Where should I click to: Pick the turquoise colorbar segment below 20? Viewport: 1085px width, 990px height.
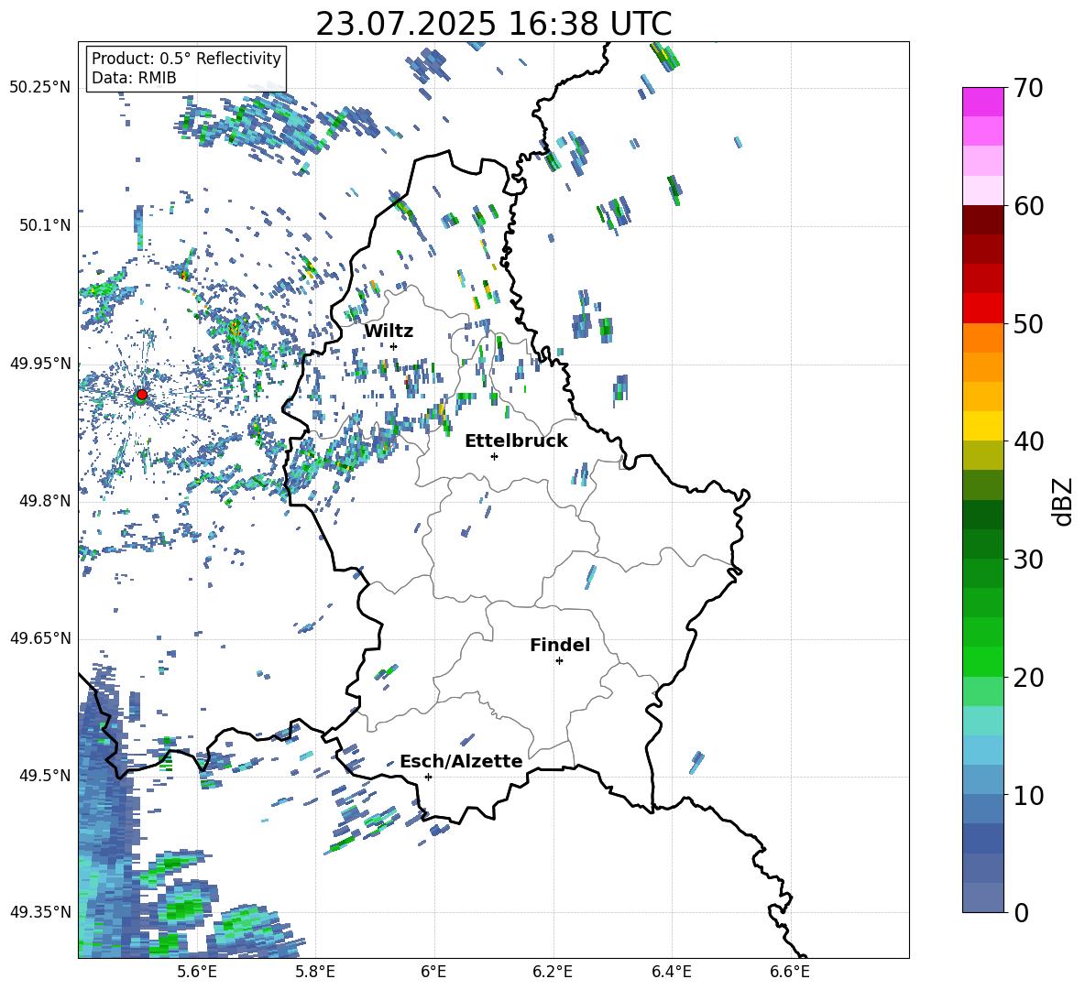tap(983, 721)
